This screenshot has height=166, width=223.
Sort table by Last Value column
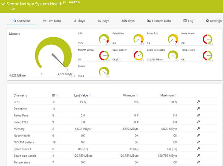click(82, 95)
